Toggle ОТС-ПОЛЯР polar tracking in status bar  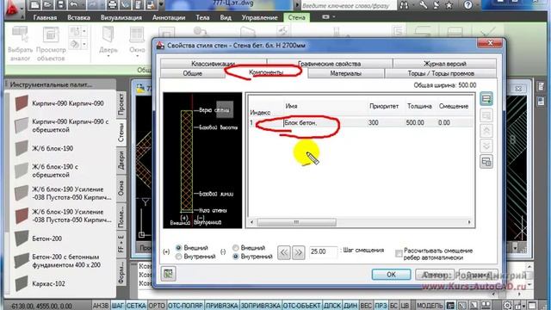coord(186,306)
